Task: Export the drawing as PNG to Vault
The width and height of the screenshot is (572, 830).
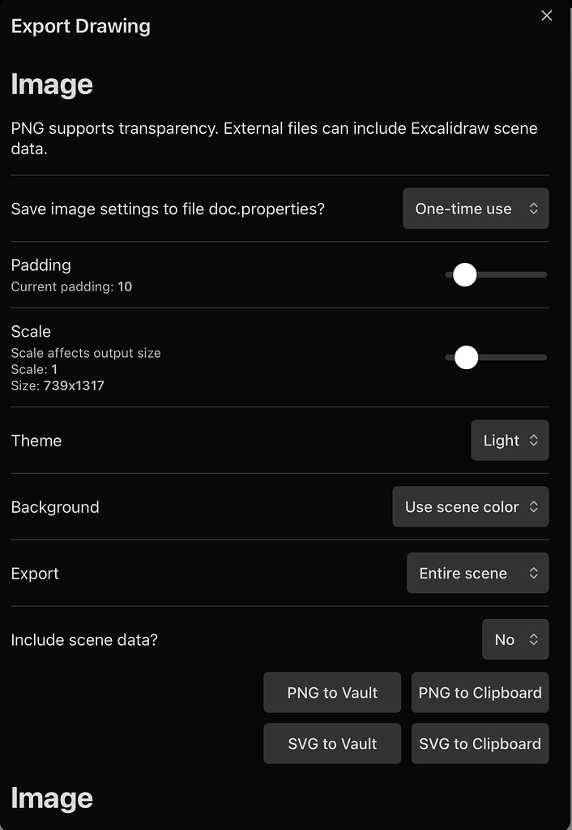Action: pos(332,692)
